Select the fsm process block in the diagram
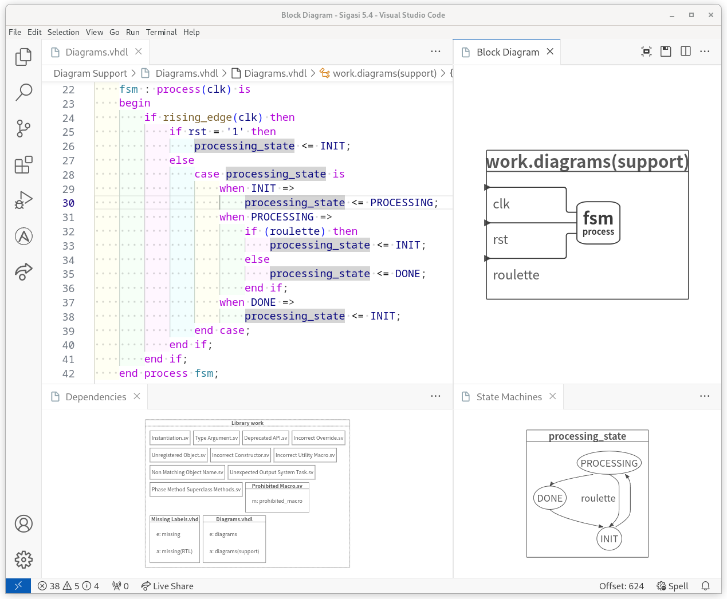Viewport: 727px width, 599px height. [598, 223]
